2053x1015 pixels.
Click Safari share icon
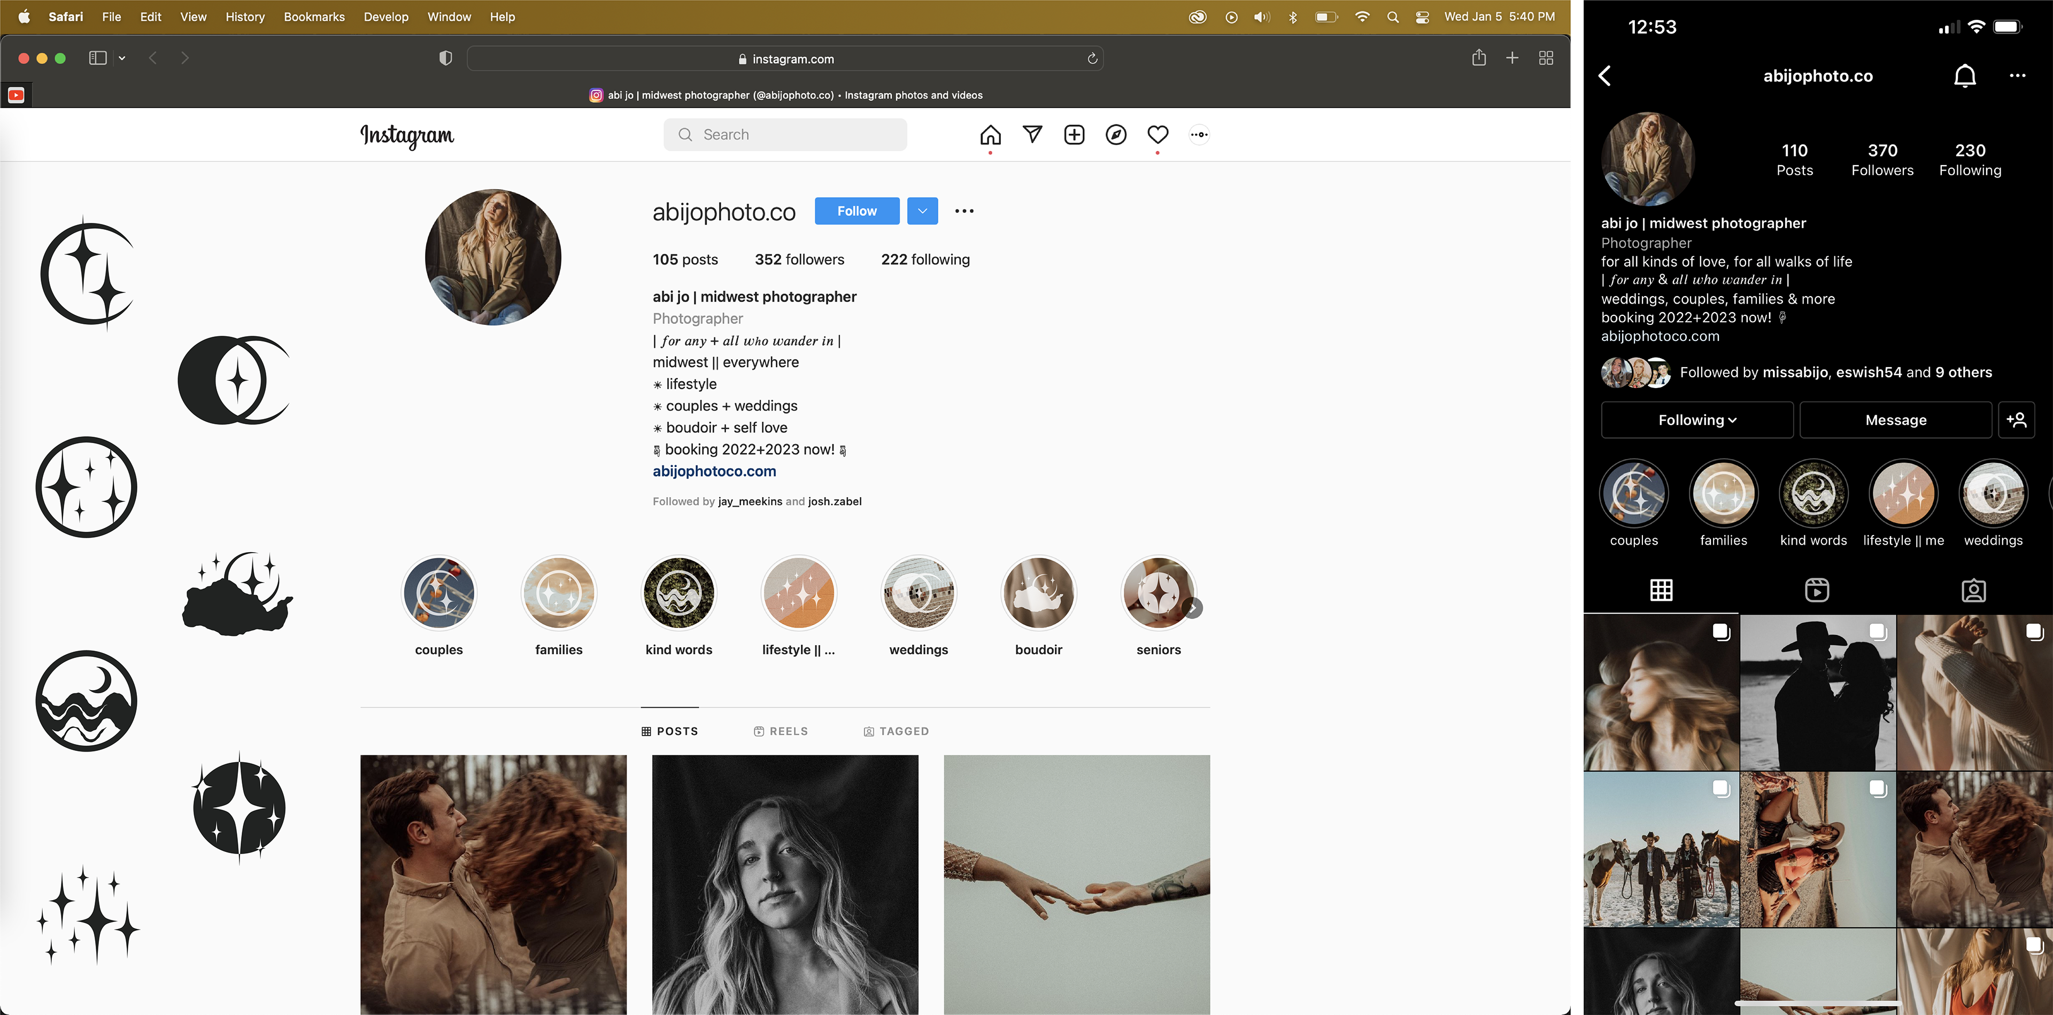click(x=1478, y=58)
